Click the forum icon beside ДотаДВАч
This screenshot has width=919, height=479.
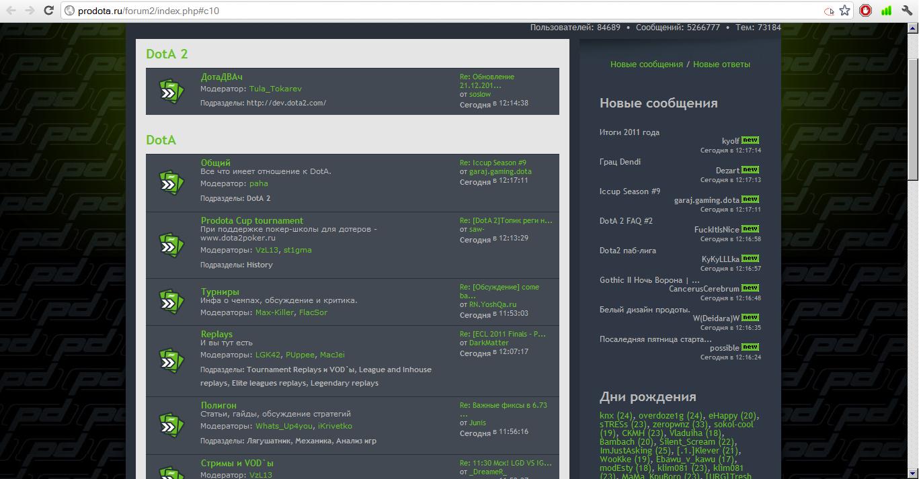pyautogui.click(x=171, y=91)
